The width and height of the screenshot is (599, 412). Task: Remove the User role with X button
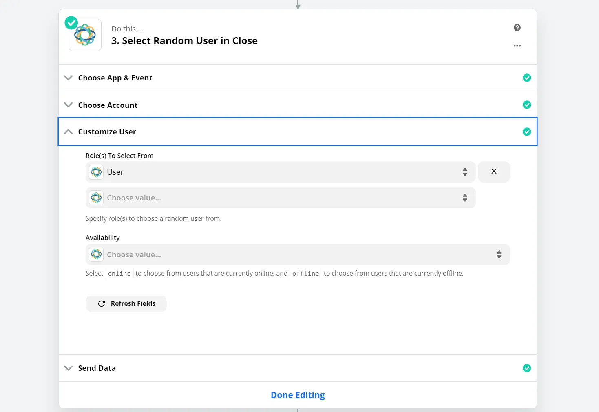click(494, 172)
